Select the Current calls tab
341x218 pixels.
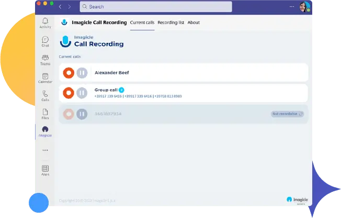tap(142, 22)
